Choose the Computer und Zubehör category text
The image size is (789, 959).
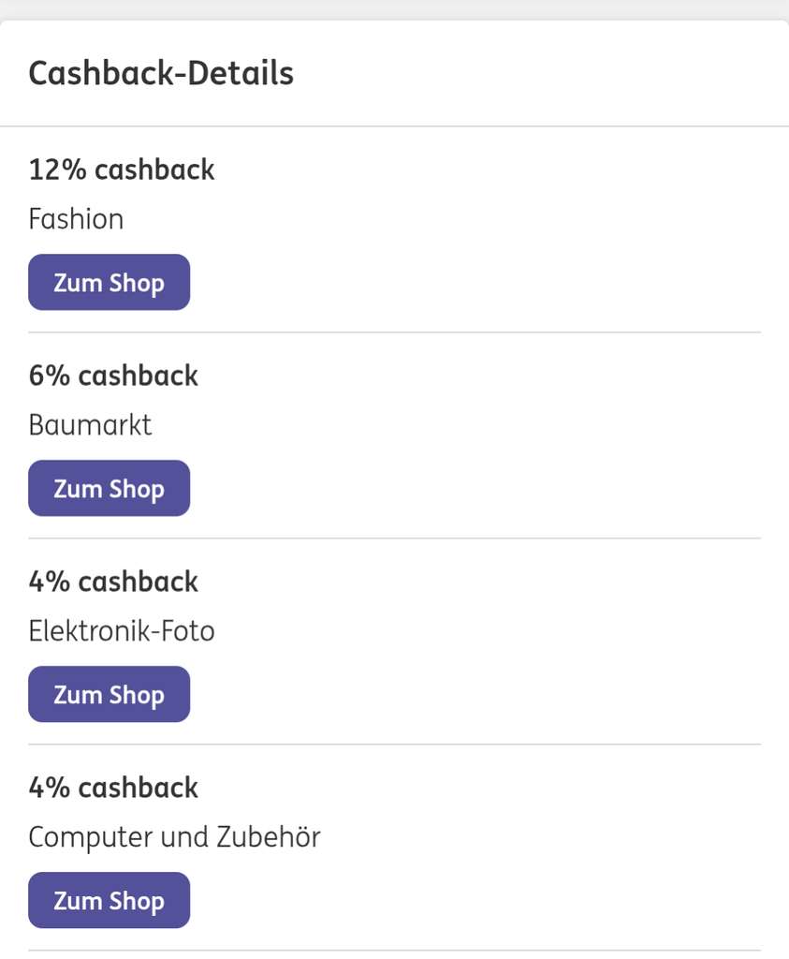click(174, 837)
